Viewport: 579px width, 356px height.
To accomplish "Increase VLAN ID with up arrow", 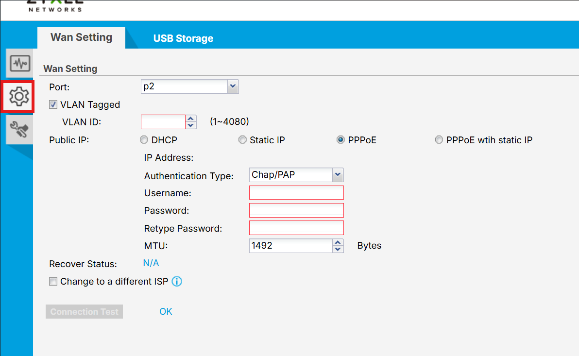I will (x=190, y=119).
